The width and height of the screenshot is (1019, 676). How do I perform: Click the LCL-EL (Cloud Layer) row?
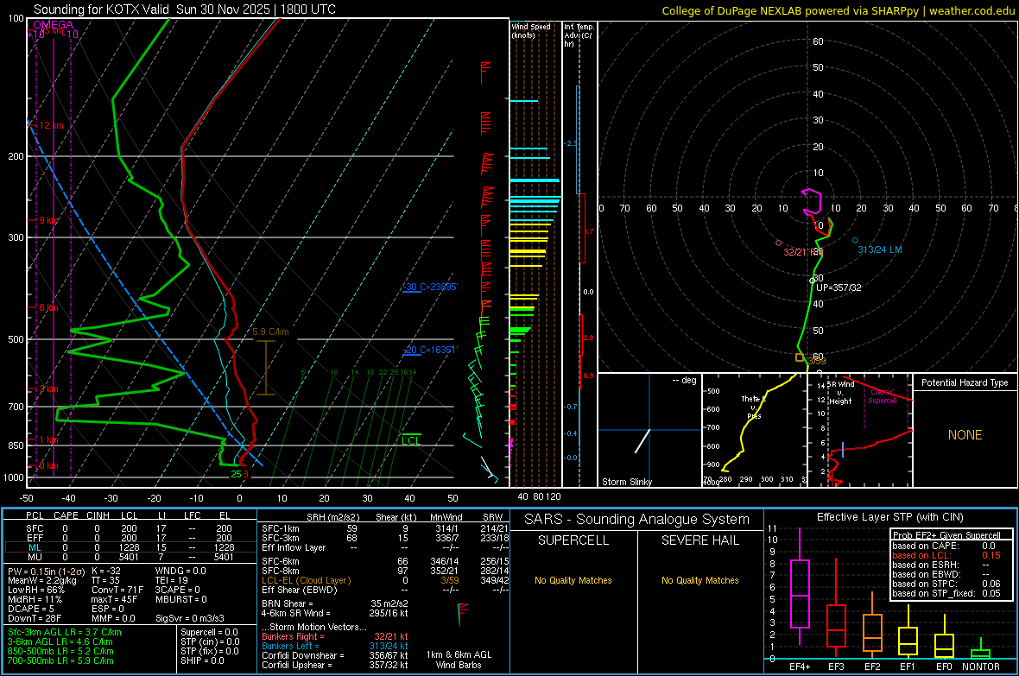(385, 580)
